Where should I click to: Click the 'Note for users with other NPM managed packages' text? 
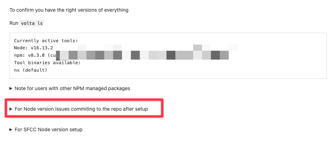[73, 88]
